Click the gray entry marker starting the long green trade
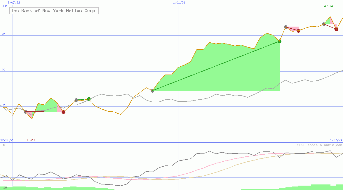This screenshot has width=343, height=190. [x=152, y=91]
